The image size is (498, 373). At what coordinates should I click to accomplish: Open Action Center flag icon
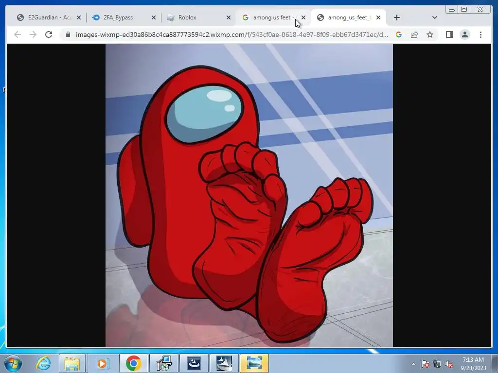(425, 364)
